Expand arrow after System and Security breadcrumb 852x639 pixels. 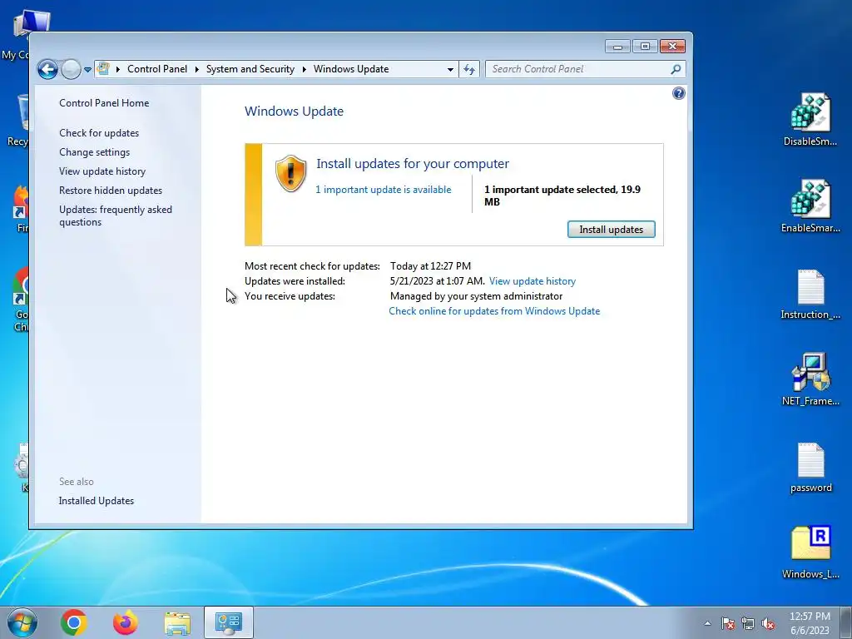point(305,70)
